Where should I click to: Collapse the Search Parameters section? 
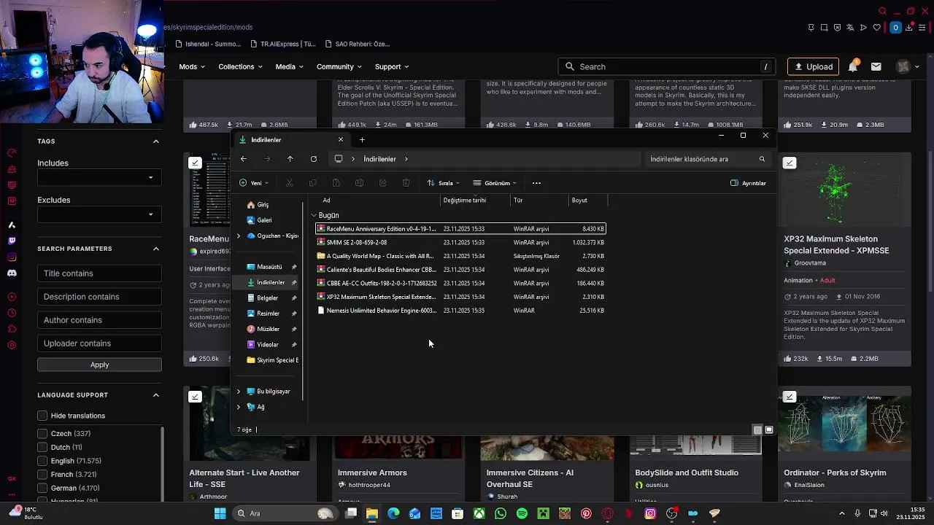156,249
